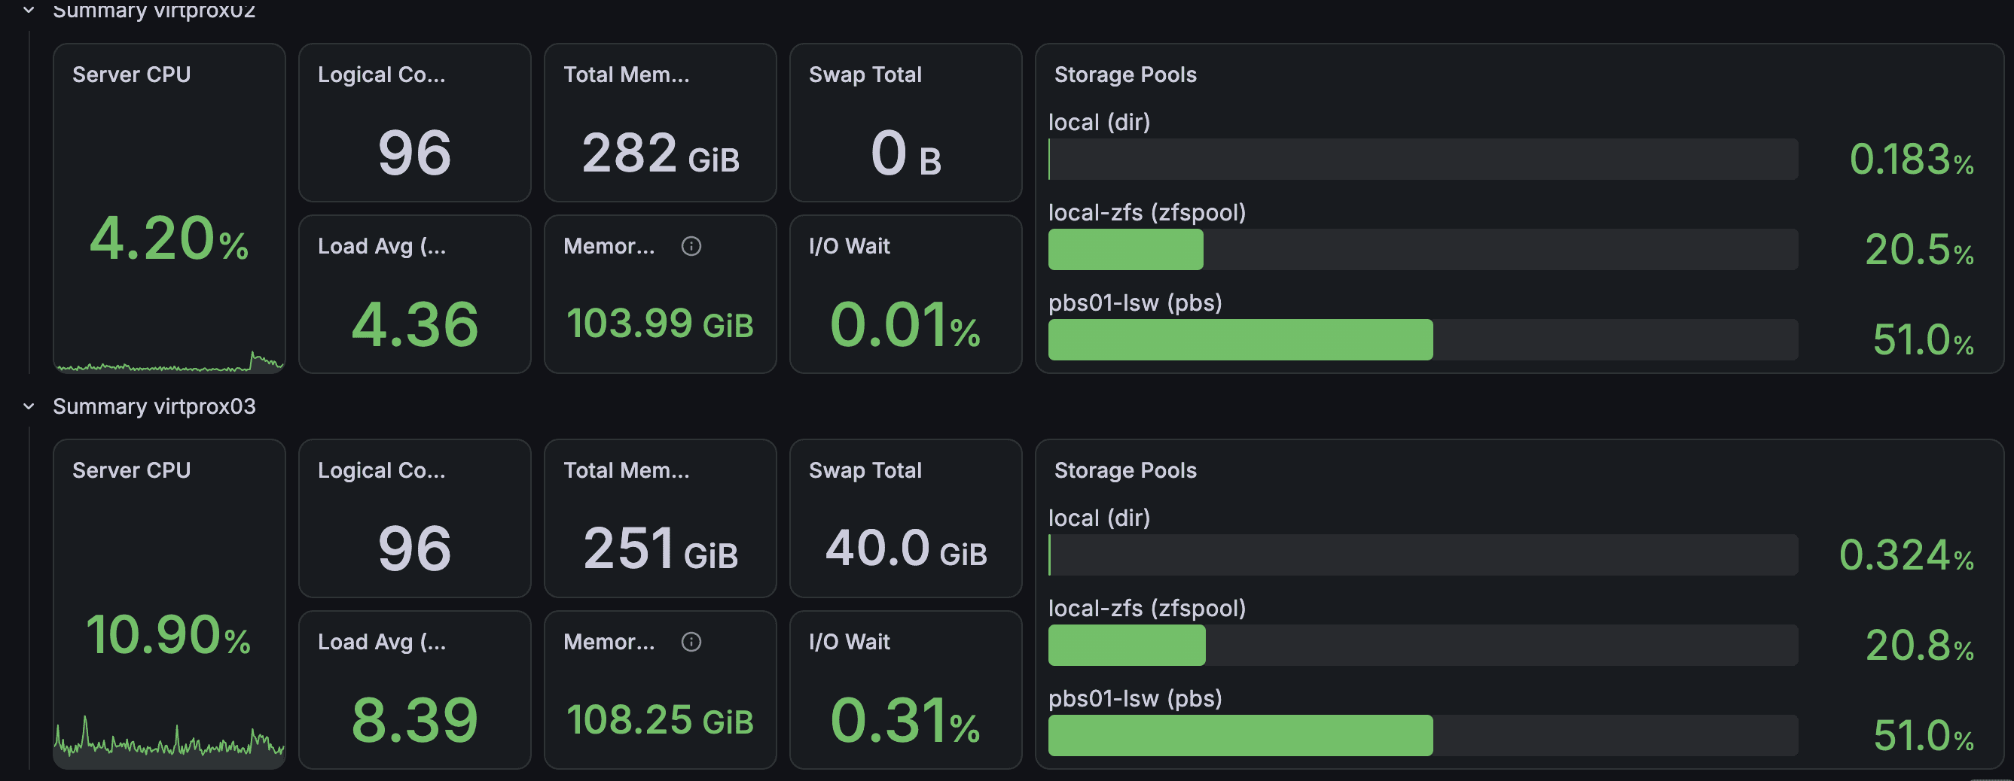The image size is (2014, 781).
Task: Select memory used value 108.25 GiB
Action: [x=660, y=720]
